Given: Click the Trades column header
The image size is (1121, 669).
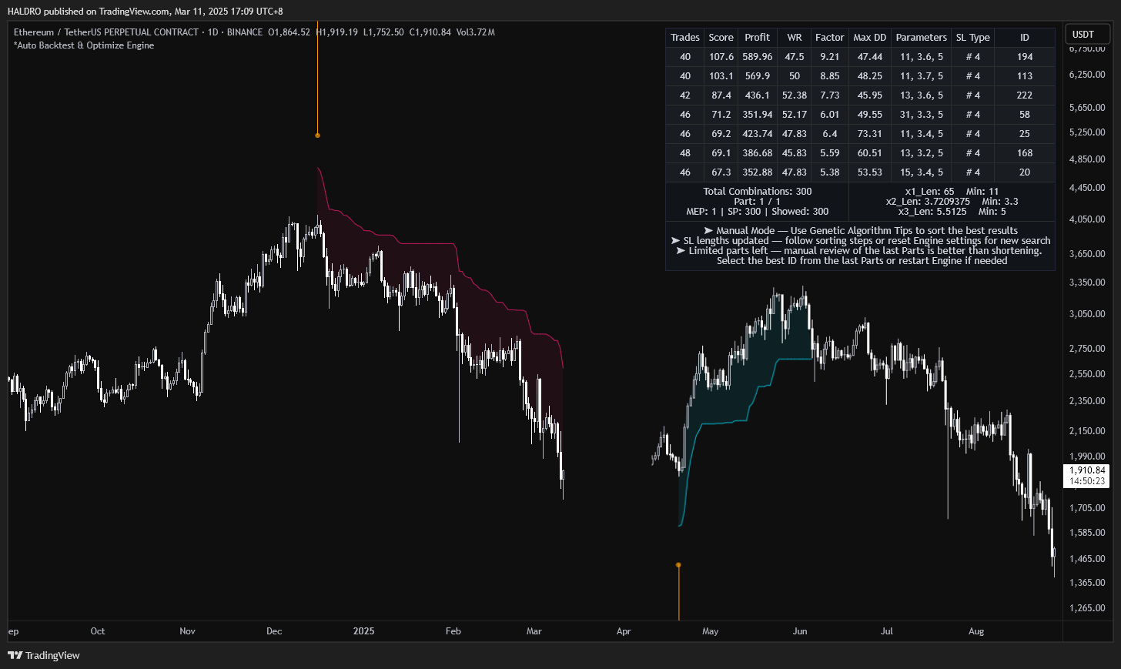Looking at the screenshot, I should 685,37.
